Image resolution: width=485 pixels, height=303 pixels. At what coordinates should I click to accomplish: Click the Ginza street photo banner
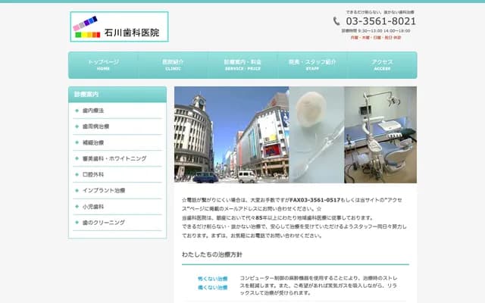[x=232, y=135]
